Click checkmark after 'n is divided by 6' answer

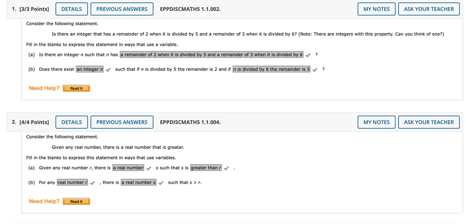tap(315, 70)
